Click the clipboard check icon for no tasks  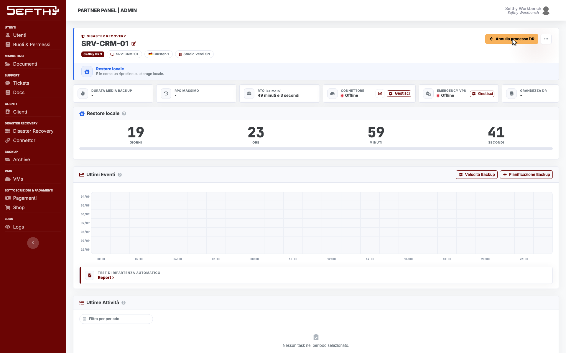click(316, 337)
